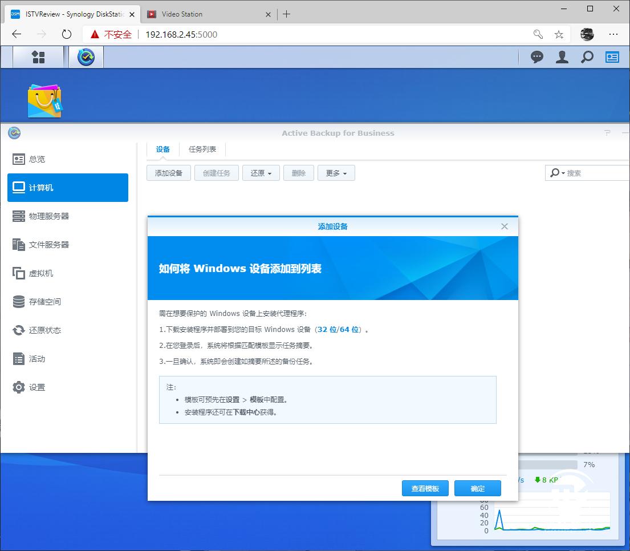The image size is (630, 551).
Task: Switch to the 任务列表 tab
Action: (x=202, y=149)
